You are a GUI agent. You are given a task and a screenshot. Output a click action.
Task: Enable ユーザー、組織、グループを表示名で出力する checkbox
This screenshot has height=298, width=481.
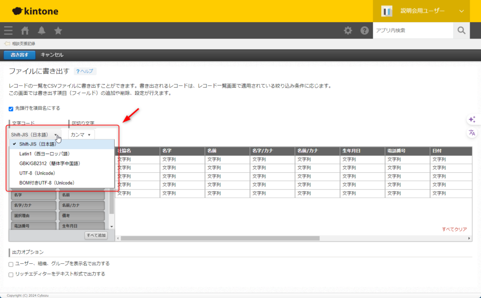[x=11, y=264]
